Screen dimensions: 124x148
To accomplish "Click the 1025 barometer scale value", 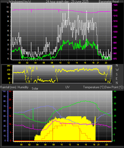I will click(115, 5).
